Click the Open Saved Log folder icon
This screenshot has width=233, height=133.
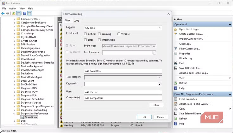pyautogui.click(x=176, y=29)
